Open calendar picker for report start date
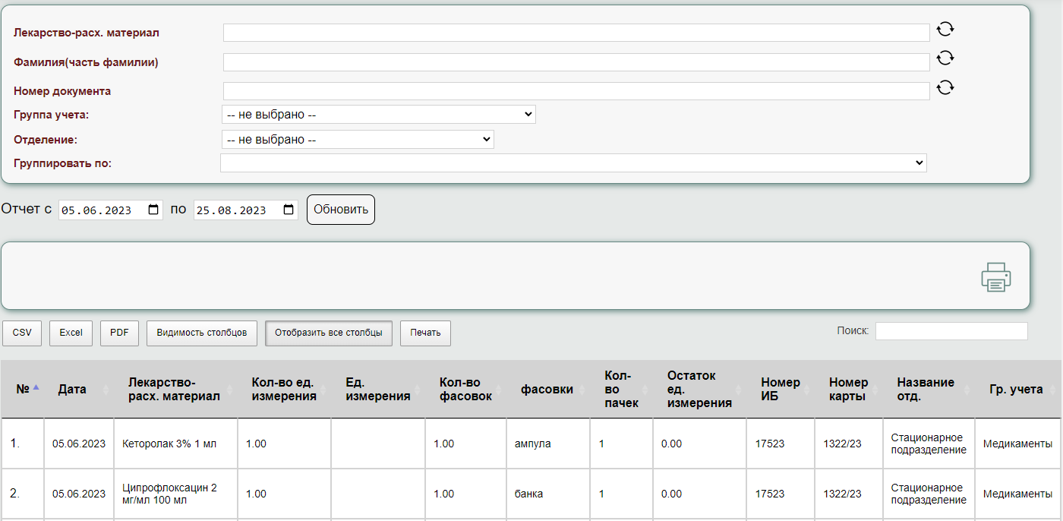Viewport: 1063px width, 521px height. [x=153, y=210]
